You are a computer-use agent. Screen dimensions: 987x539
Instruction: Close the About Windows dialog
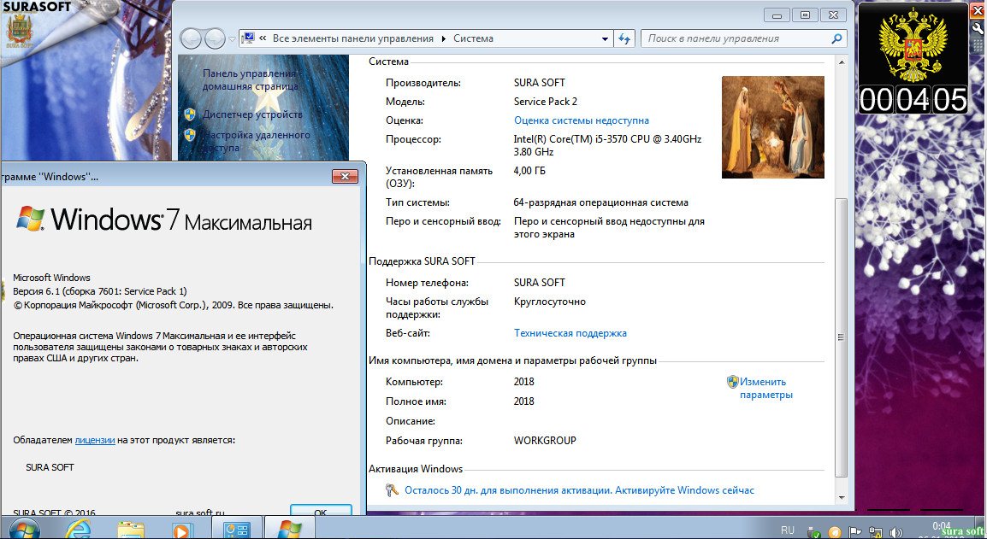tap(345, 176)
